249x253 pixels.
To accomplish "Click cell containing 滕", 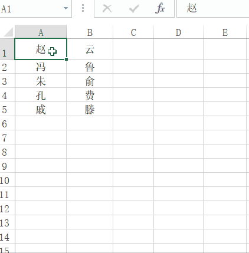I will click(90, 109).
